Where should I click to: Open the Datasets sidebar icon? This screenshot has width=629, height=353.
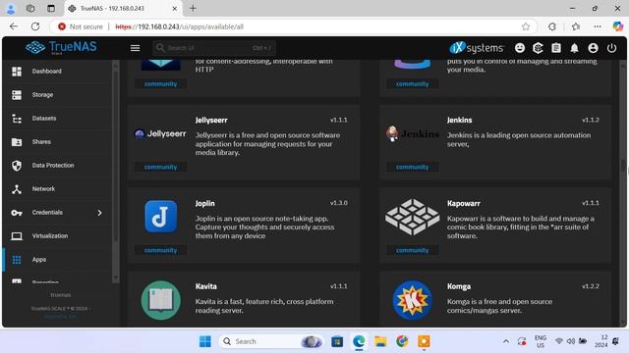pos(17,119)
